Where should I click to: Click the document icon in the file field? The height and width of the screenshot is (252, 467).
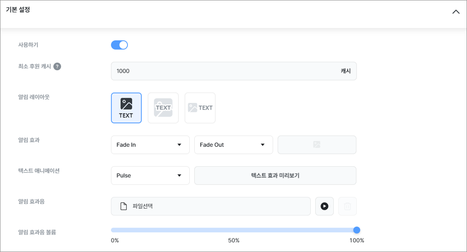pos(124,206)
